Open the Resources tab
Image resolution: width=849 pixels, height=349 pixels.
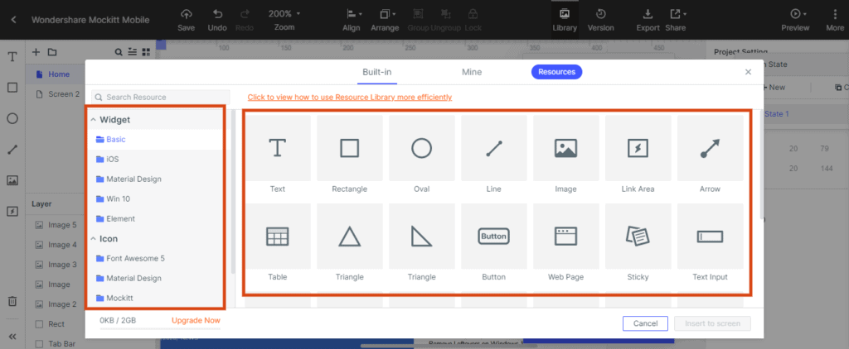pyautogui.click(x=556, y=72)
